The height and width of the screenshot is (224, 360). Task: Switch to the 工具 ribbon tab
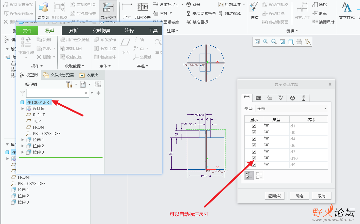coord(153,31)
